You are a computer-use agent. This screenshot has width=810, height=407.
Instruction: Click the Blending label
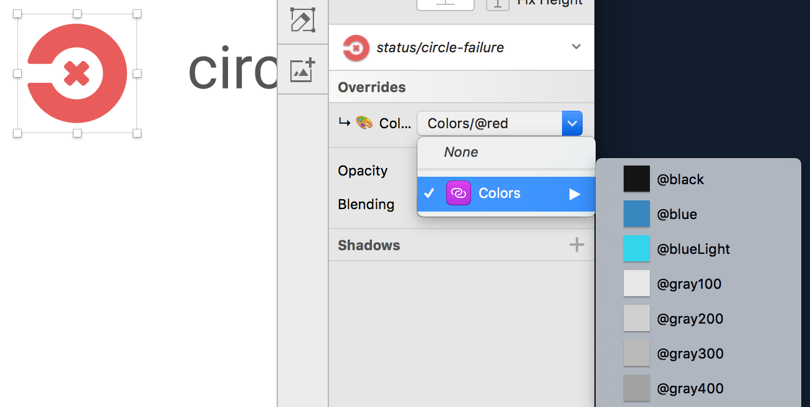[x=366, y=204]
